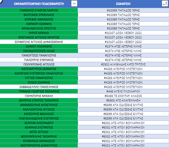Viewport: 169px width, 148px height.
Task: Click the ΧΑΤΖΗΑΡΓΥΡΟΣ ΣΑΡΑΝΤΟΣ cell
Action: click(39, 69)
